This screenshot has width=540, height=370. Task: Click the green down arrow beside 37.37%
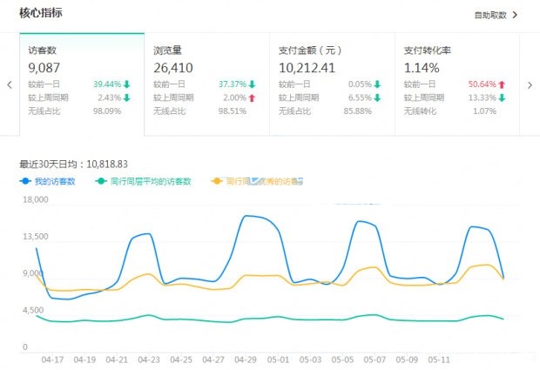pyautogui.click(x=252, y=84)
